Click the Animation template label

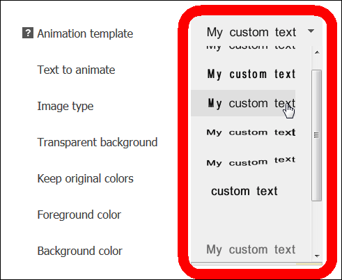(x=85, y=33)
